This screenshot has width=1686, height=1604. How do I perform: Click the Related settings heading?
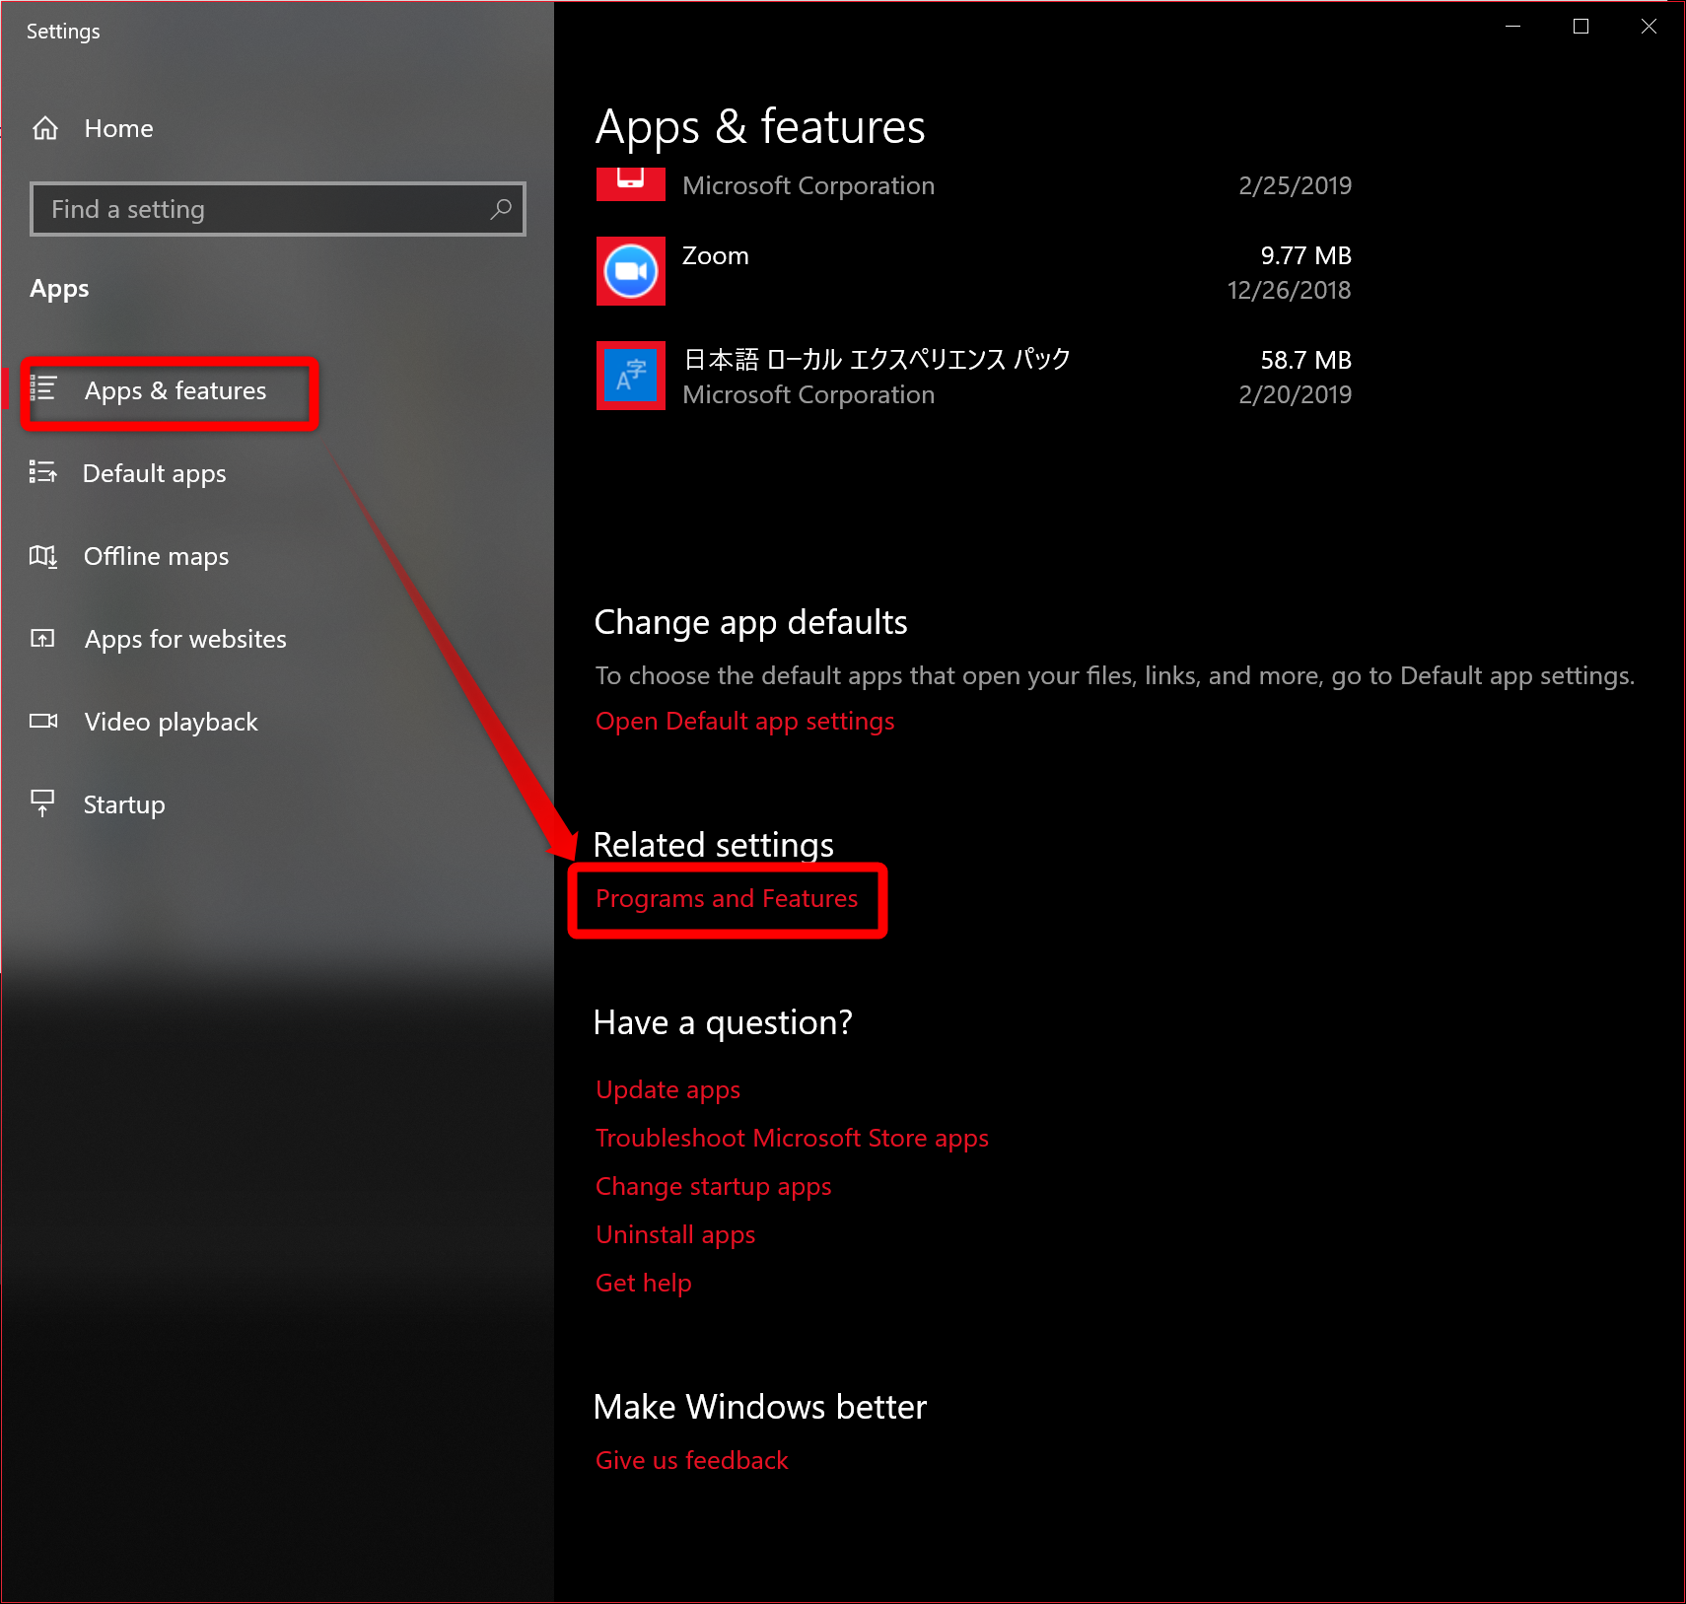(x=714, y=846)
